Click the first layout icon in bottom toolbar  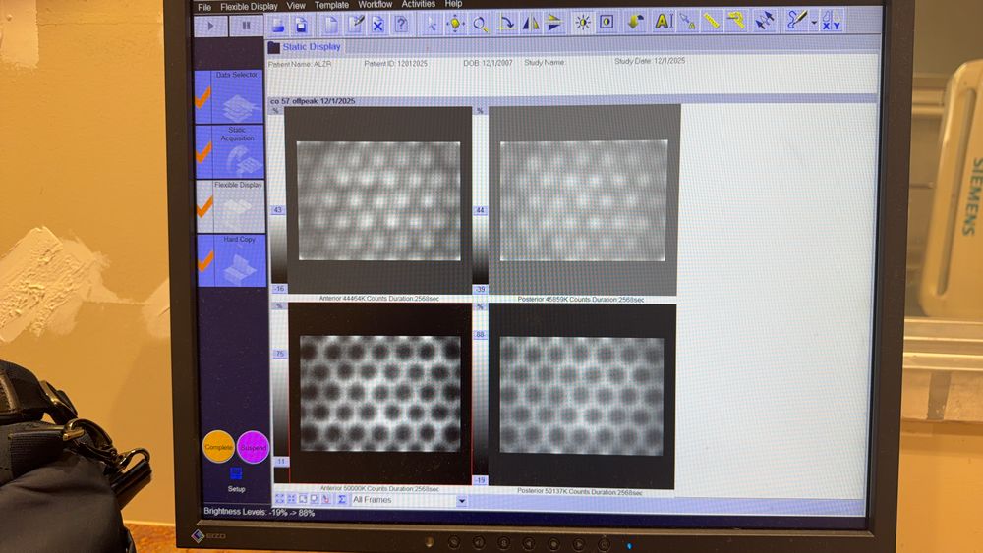279,499
